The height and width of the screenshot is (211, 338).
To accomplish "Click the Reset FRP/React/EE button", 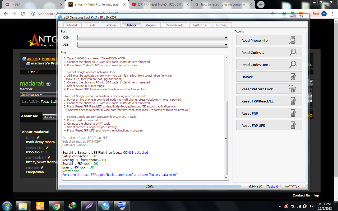I will (x=269, y=101).
